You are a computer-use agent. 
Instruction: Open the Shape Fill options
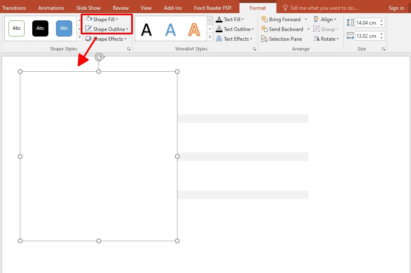point(104,19)
